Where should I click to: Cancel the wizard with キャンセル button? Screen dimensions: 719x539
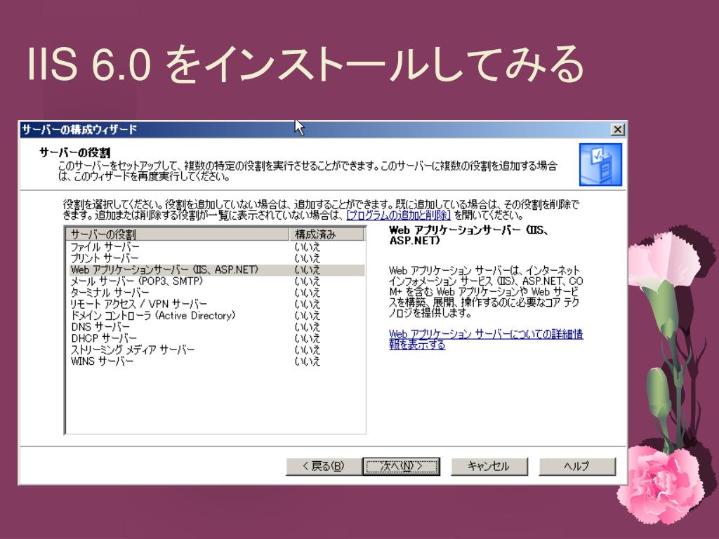[489, 466]
